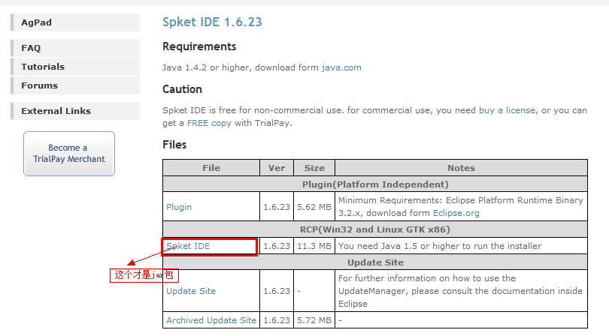Open Tutorials in the sidebar
The width and height of the screenshot is (609, 336).
[x=43, y=67]
